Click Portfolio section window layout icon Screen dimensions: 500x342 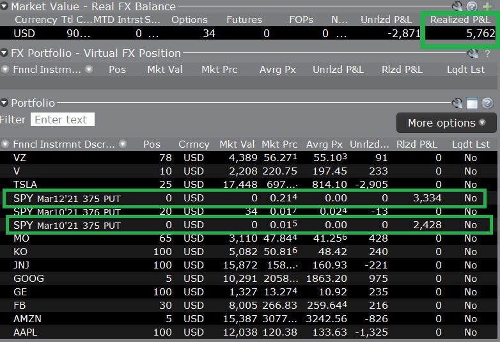[473, 103]
